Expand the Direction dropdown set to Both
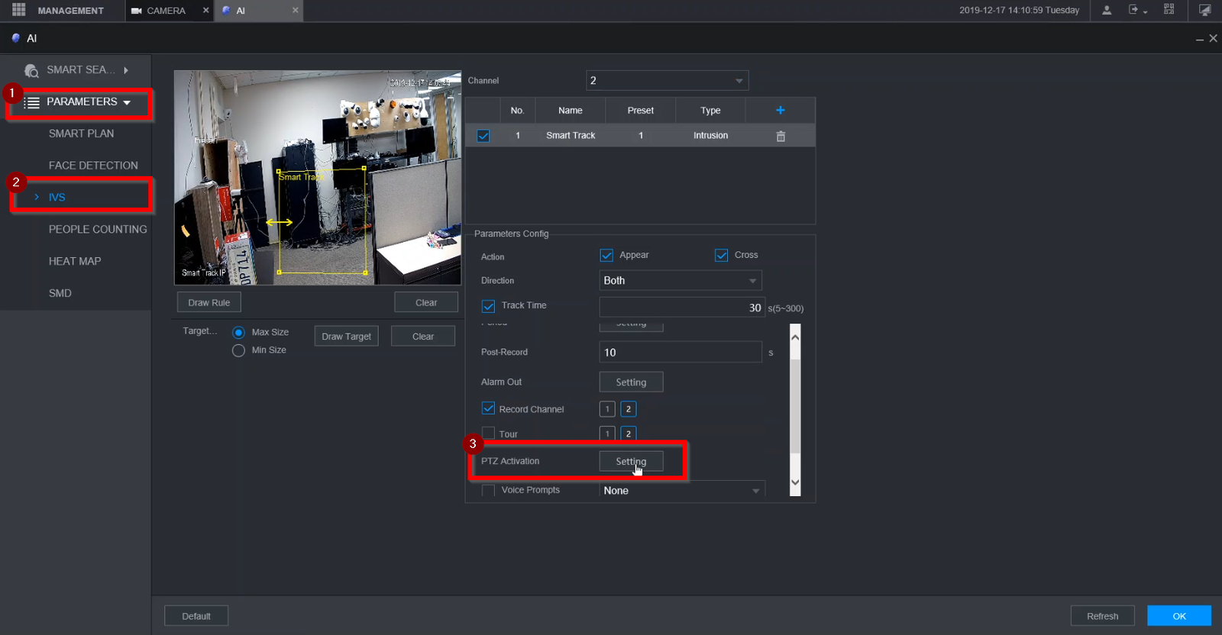This screenshot has width=1222, height=635. point(680,281)
